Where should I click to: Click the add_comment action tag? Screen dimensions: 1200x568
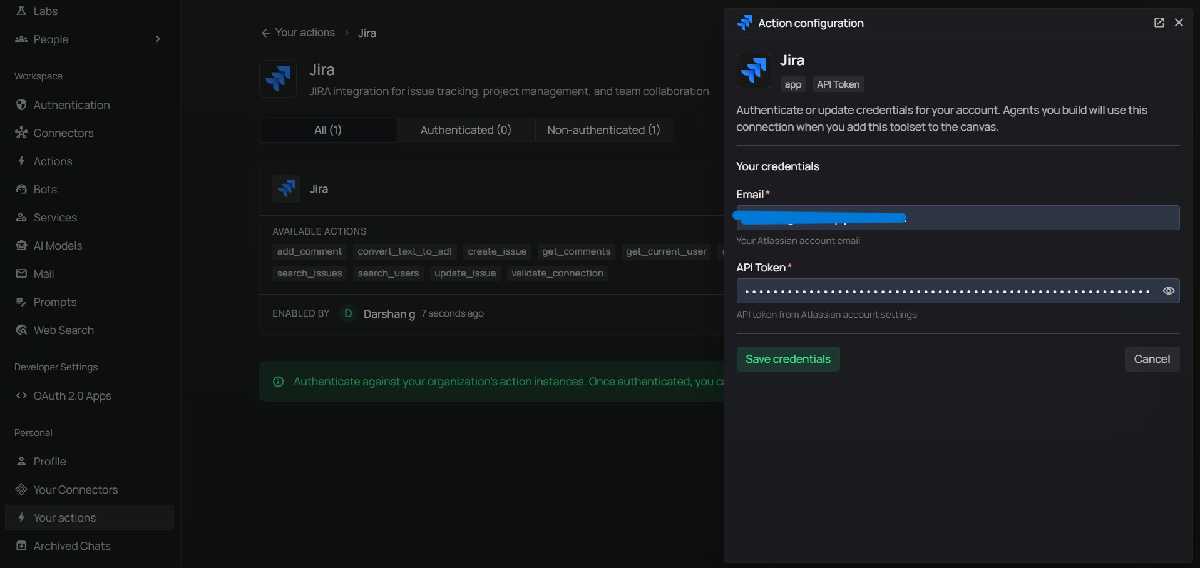(x=309, y=251)
